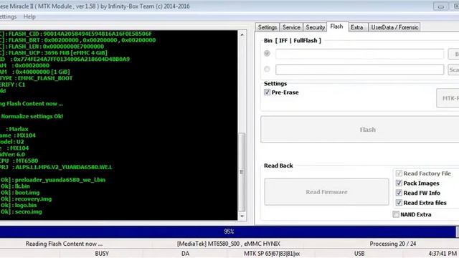
Task: Click the log vertical scrollbar thumb
Action: pos(242,172)
